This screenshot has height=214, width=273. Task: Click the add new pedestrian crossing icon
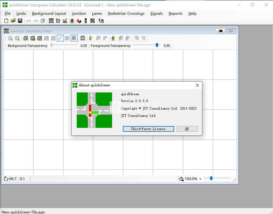pyautogui.click(x=114, y=38)
